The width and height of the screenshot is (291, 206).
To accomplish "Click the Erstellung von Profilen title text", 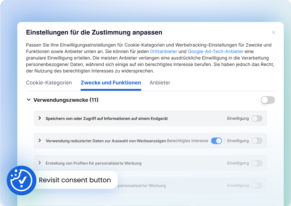I will 93,163.
